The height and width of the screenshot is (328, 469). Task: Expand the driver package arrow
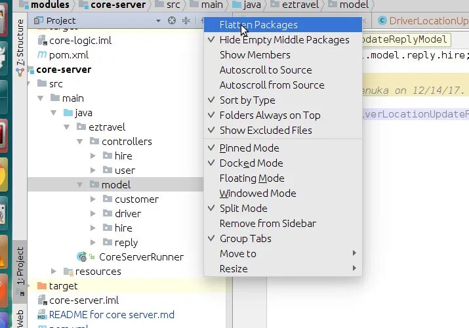[x=92, y=213]
